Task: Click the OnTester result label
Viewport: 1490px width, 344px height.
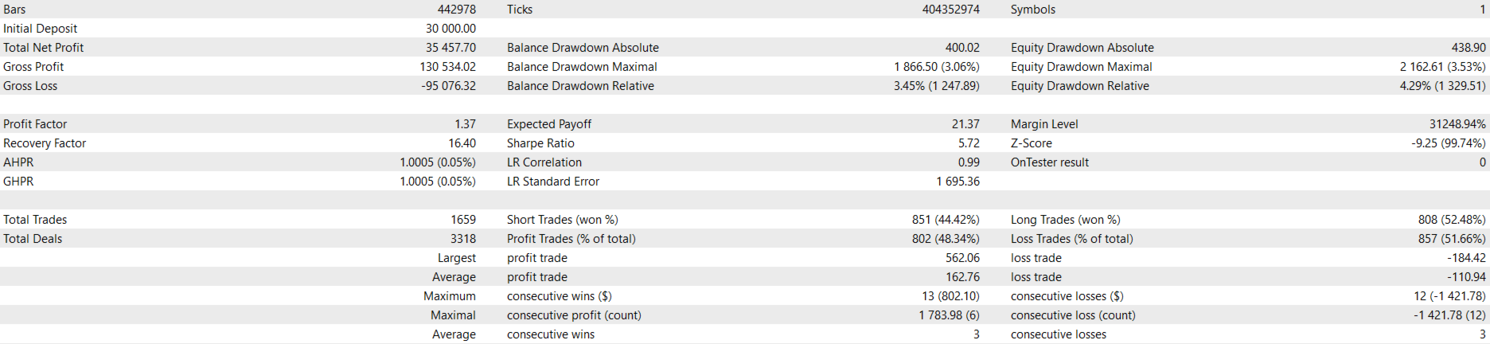Action: [1049, 162]
